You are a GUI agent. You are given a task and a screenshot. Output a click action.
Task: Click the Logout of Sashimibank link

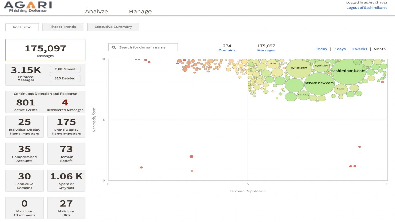(366, 8)
